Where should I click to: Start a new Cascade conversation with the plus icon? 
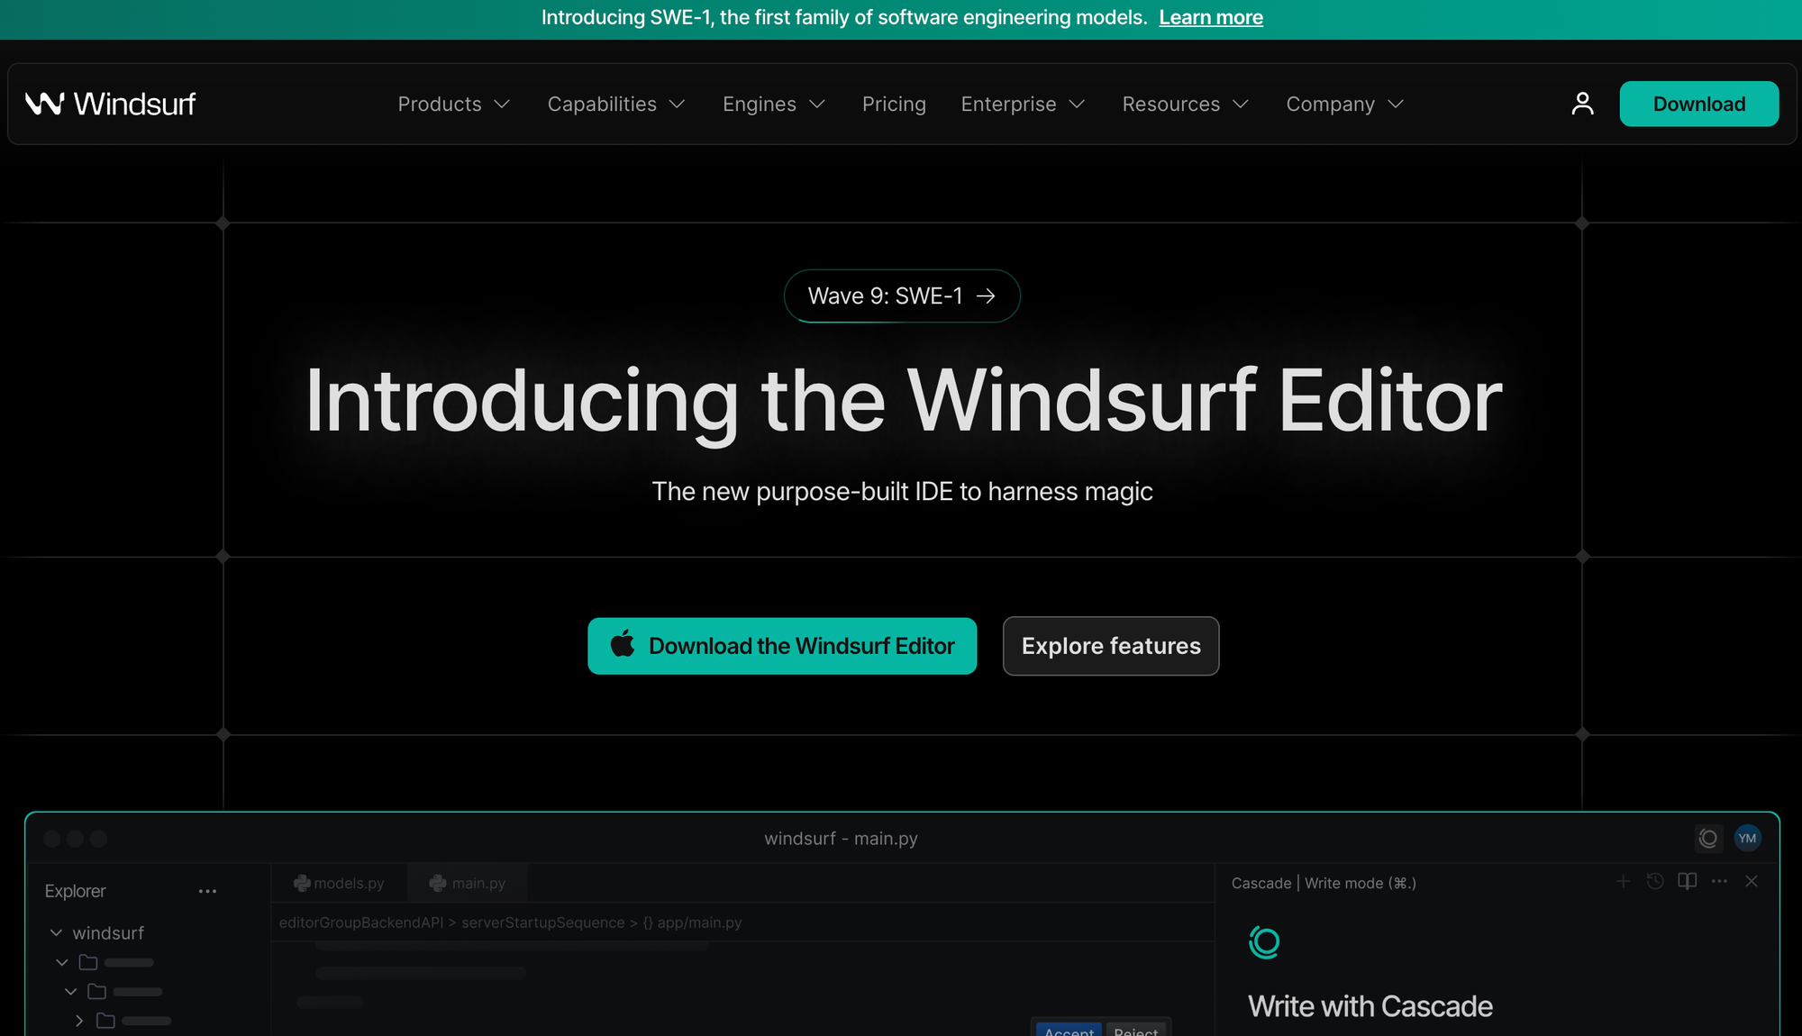point(1623,882)
